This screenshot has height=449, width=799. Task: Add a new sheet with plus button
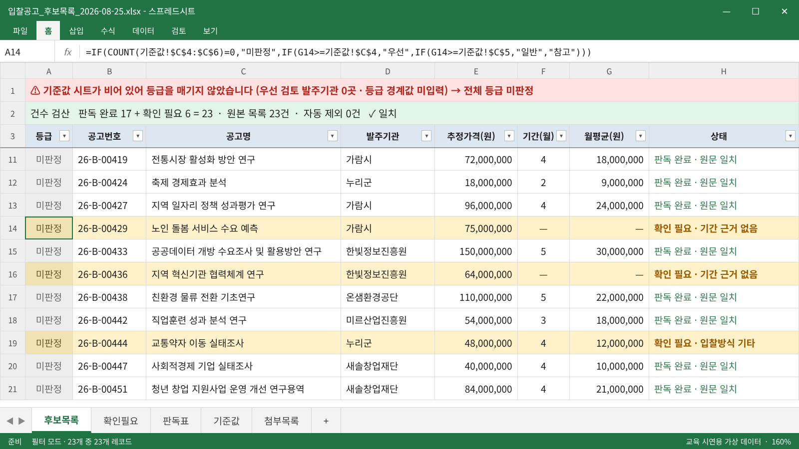326,421
